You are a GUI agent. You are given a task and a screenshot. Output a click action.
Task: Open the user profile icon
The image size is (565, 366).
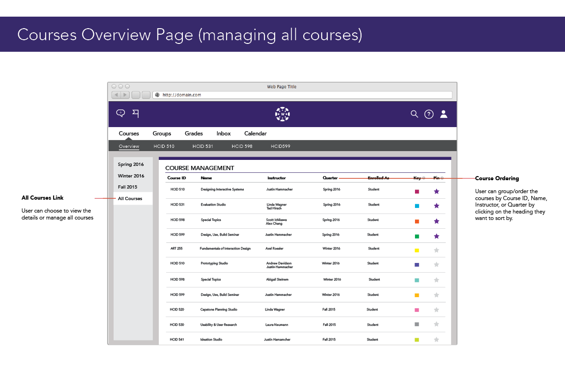click(444, 114)
